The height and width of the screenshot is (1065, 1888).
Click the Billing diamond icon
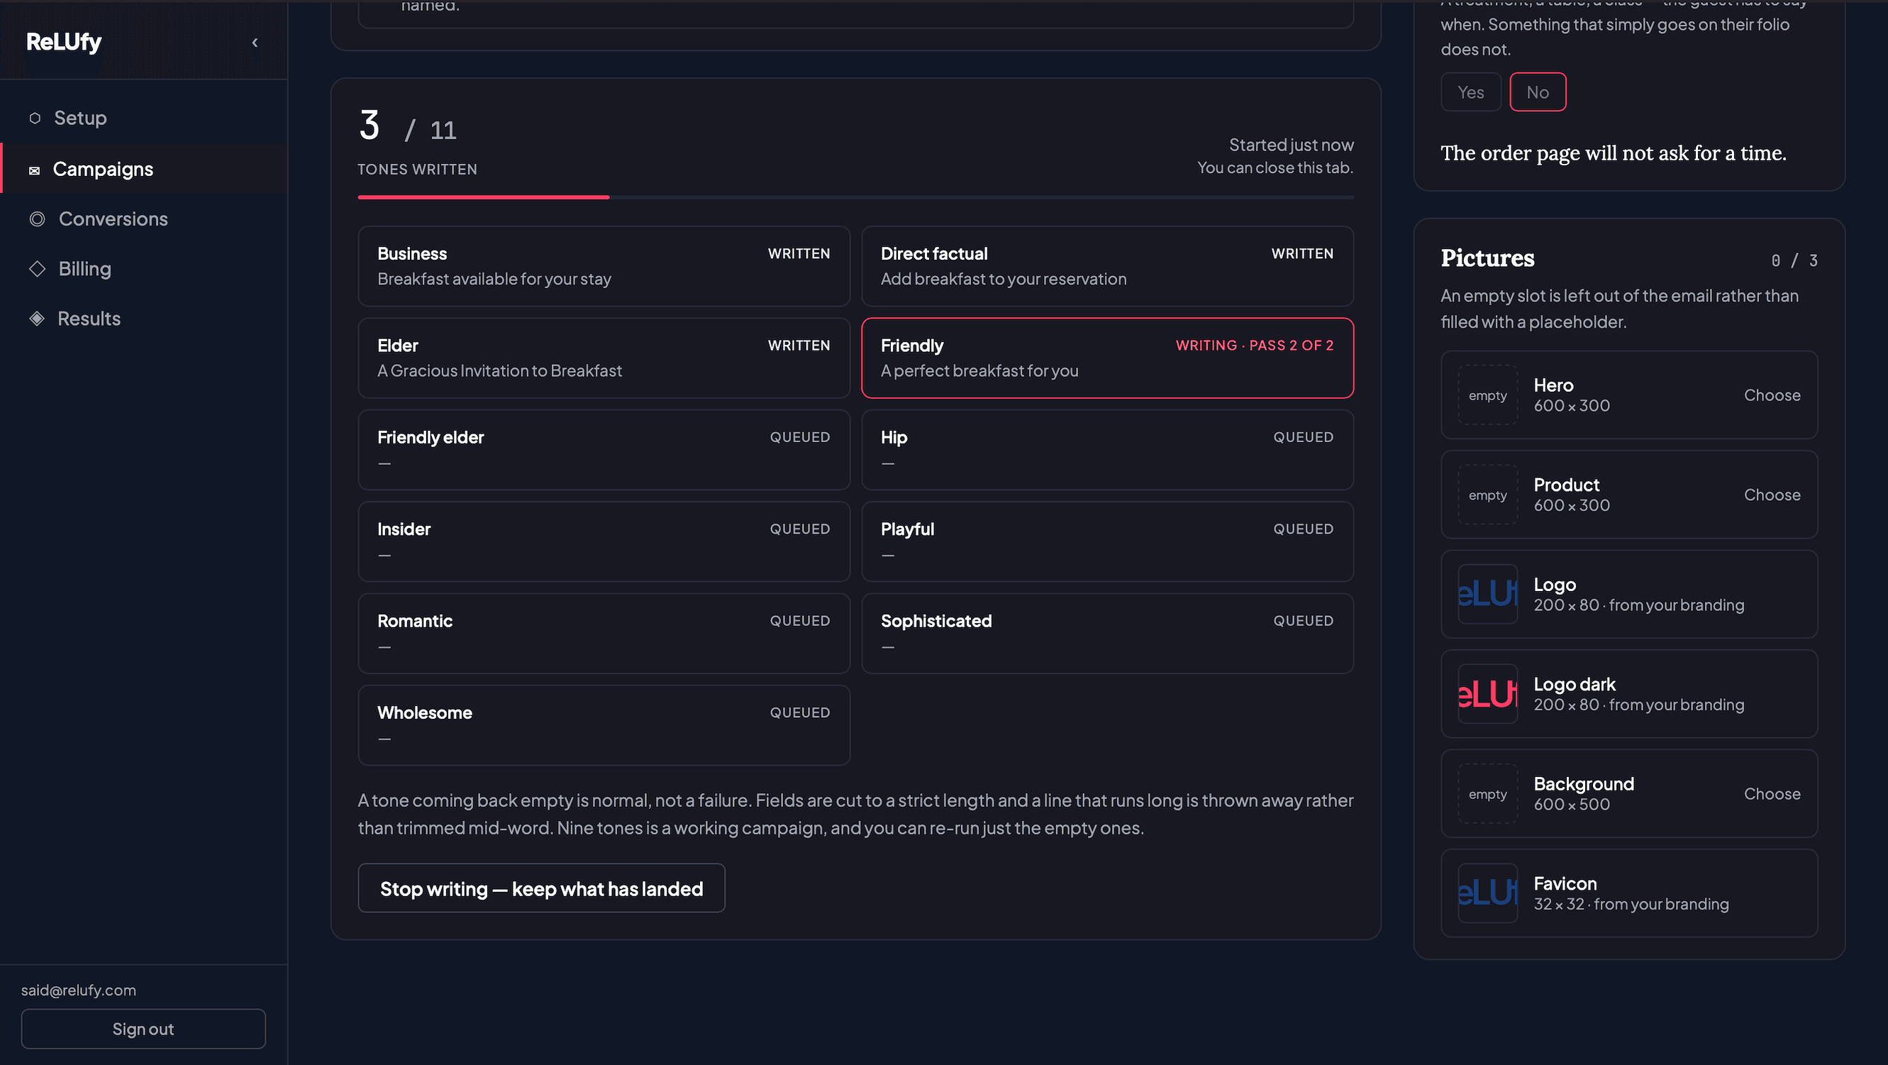point(38,269)
